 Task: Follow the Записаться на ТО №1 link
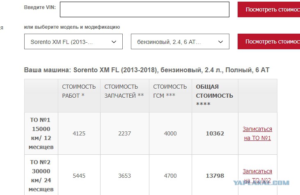tap(257, 133)
